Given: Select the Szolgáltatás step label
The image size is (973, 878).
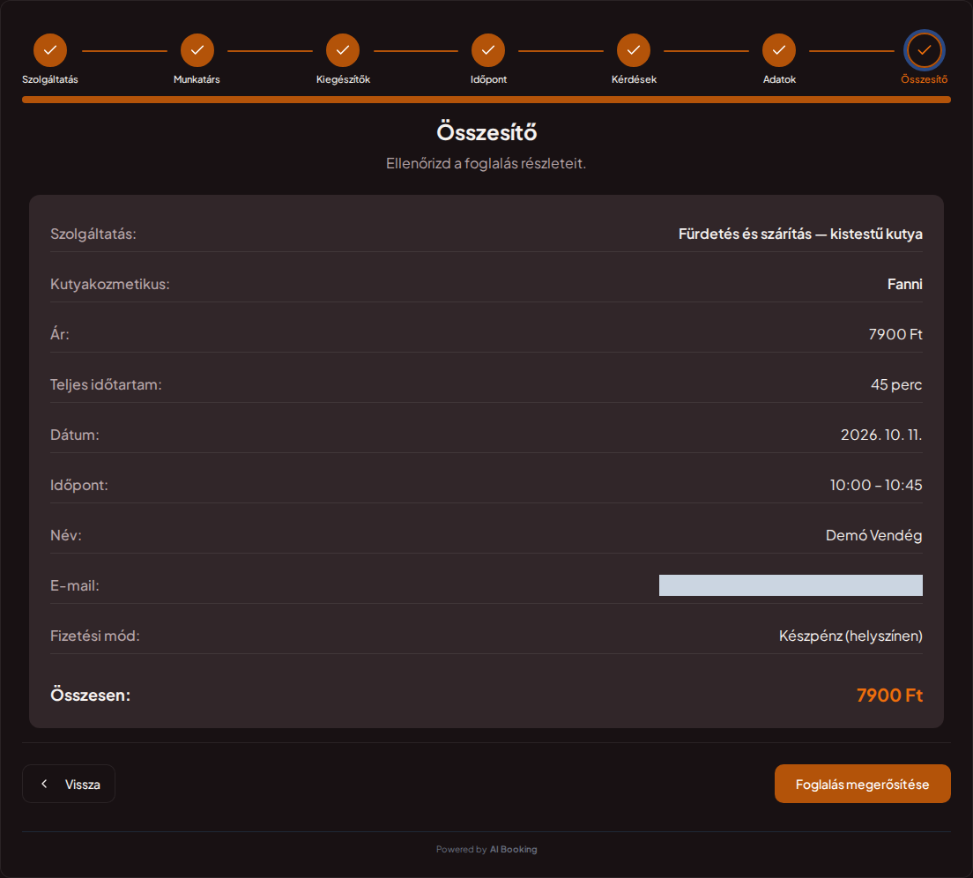Looking at the screenshot, I should pyautogui.click(x=50, y=79).
